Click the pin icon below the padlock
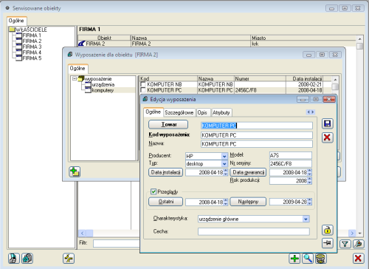Viewport: 369px width, 269px height. point(328,243)
